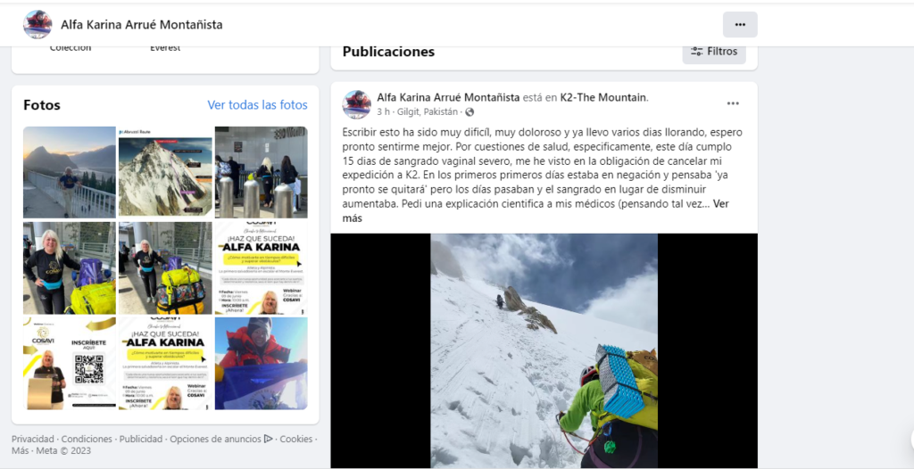
Task: Open the K2 Abruzzi Route photo thumbnail
Action: (165, 172)
